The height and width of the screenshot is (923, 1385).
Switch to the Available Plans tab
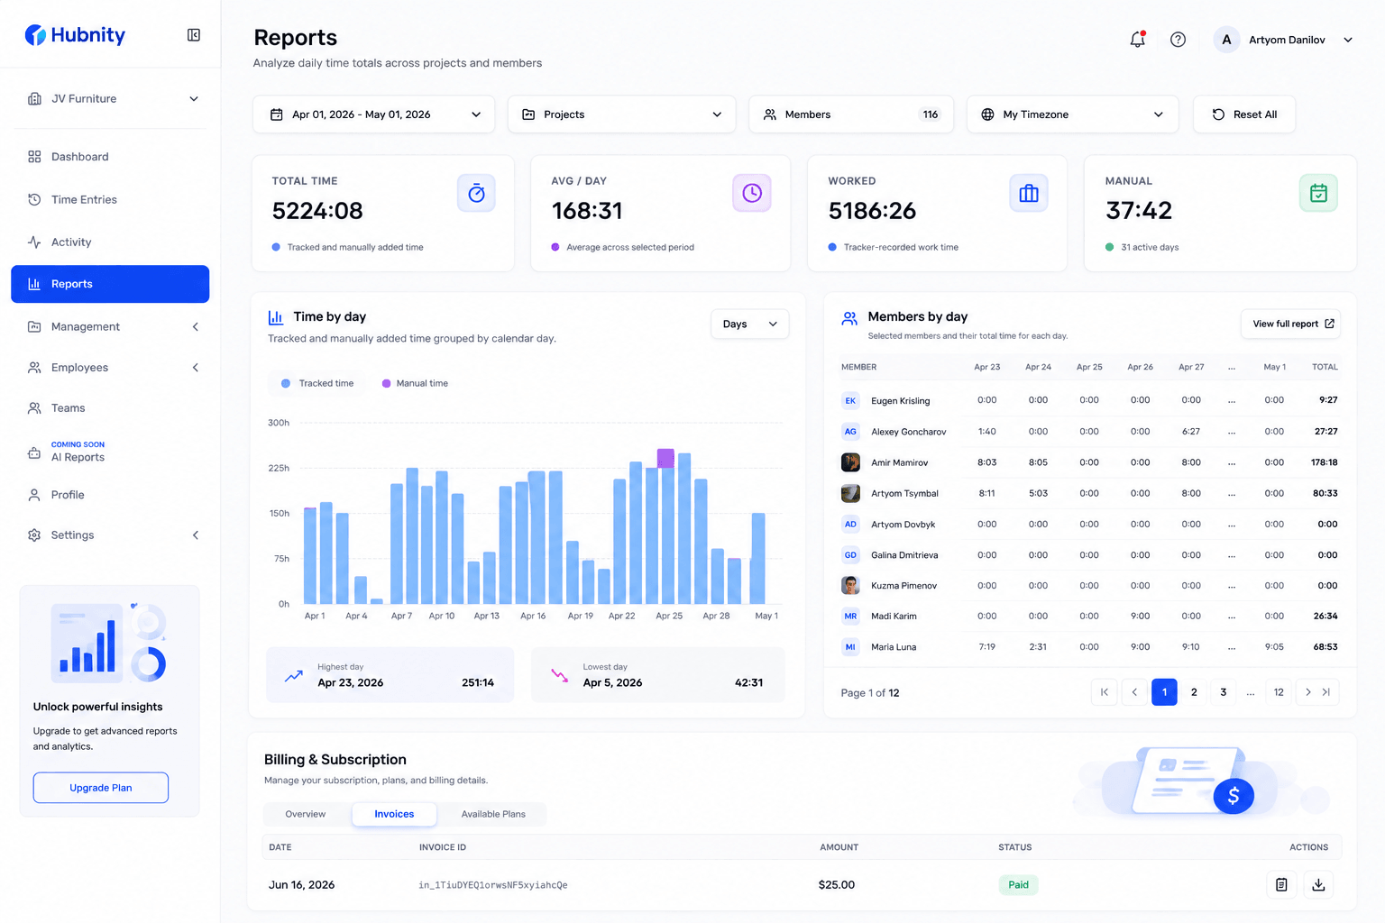(x=493, y=815)
